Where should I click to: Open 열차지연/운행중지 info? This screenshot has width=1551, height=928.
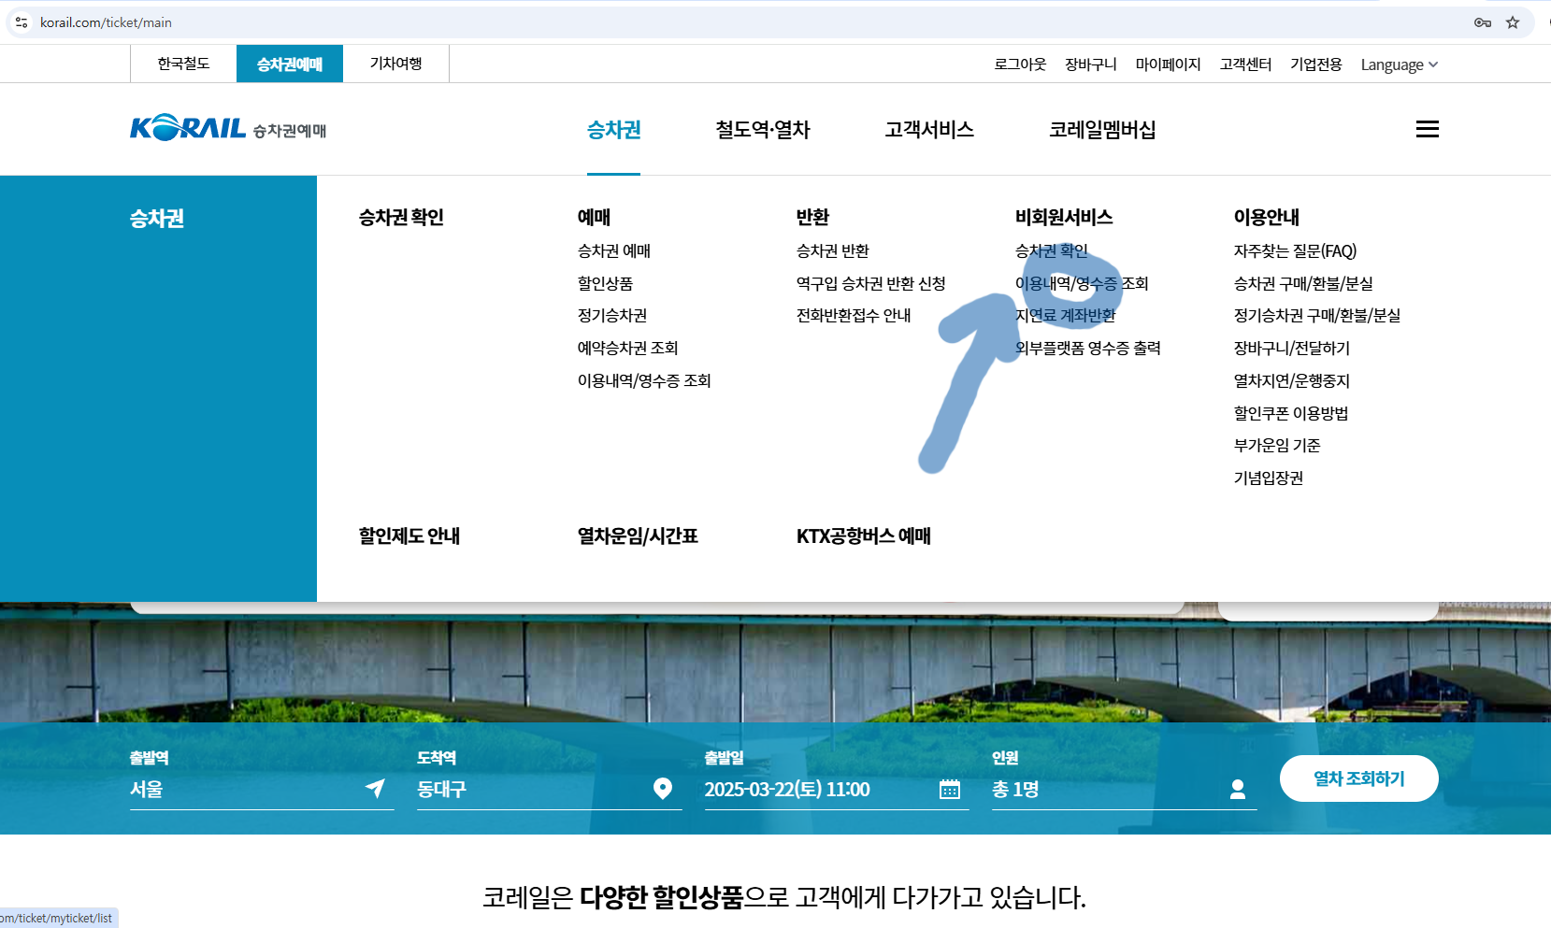pos(1292,380)
